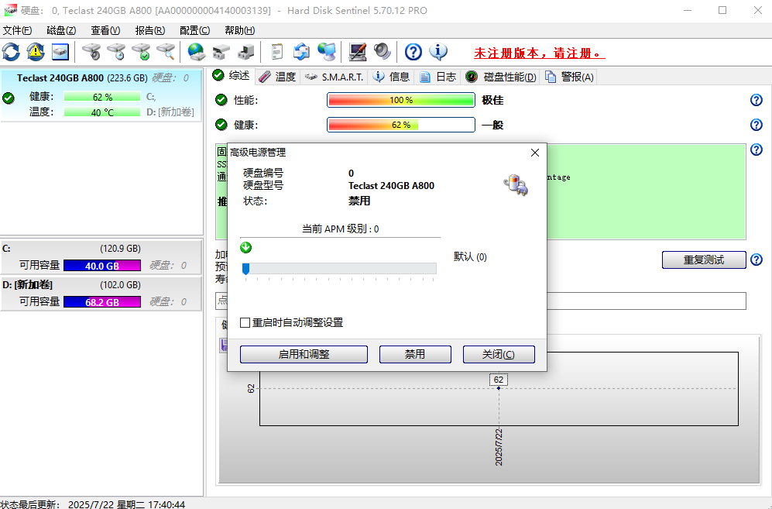Viewport: 772px width, 509px height.
Task: Click battery plug icon in power dialog
Action: [516, 185]
